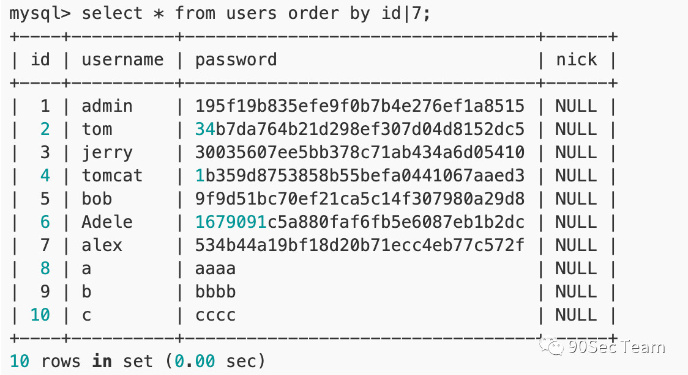Click the password value cccc
The image size is (688, 375).
[x=215, y=315]
